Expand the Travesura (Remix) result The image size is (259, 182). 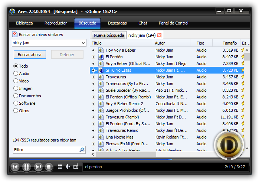point(94,117)
